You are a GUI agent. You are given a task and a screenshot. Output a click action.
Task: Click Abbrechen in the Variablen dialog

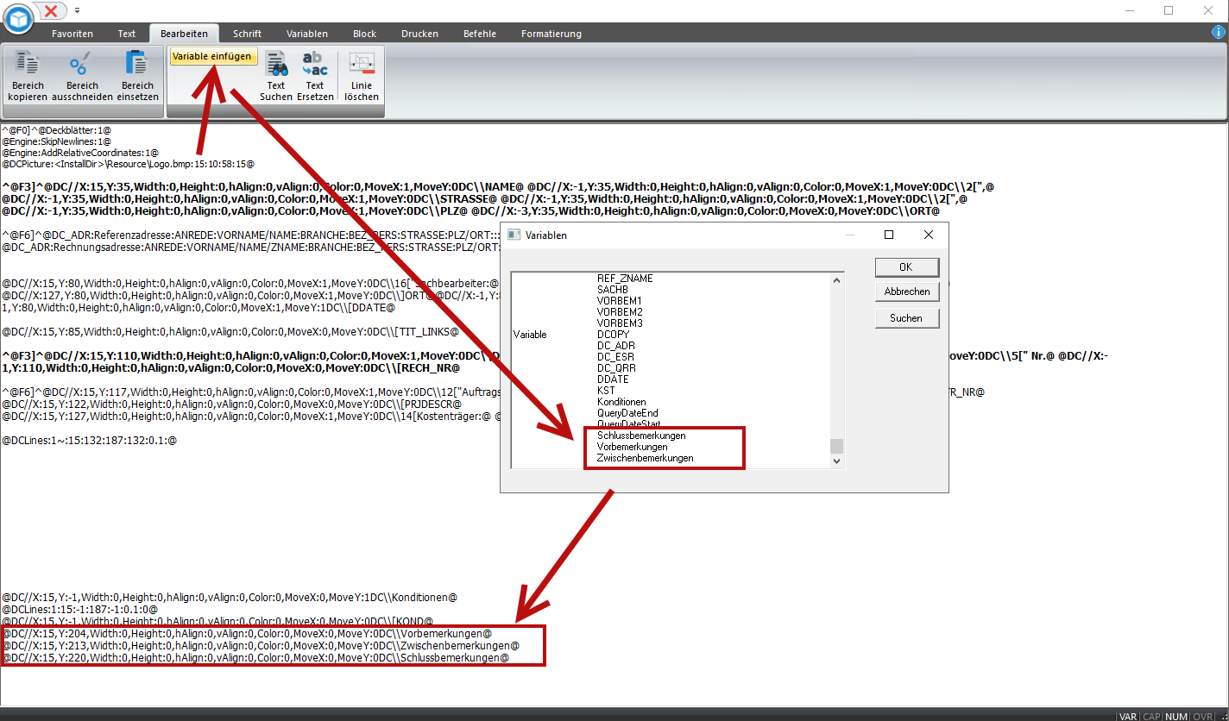tap(906, 292)
